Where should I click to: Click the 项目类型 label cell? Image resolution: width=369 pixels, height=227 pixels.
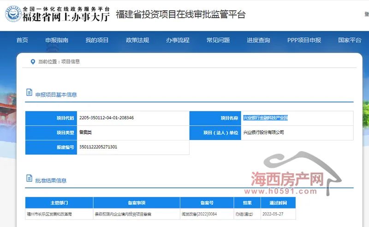pyautogui.click(x=51, y=133)
